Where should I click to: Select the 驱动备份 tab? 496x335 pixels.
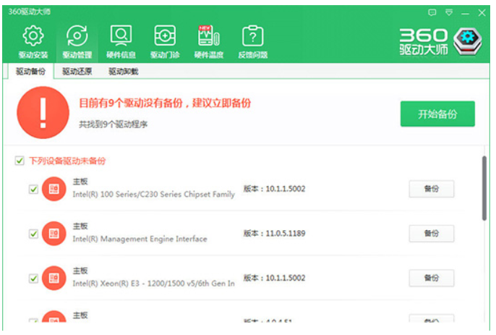(30, 72)
